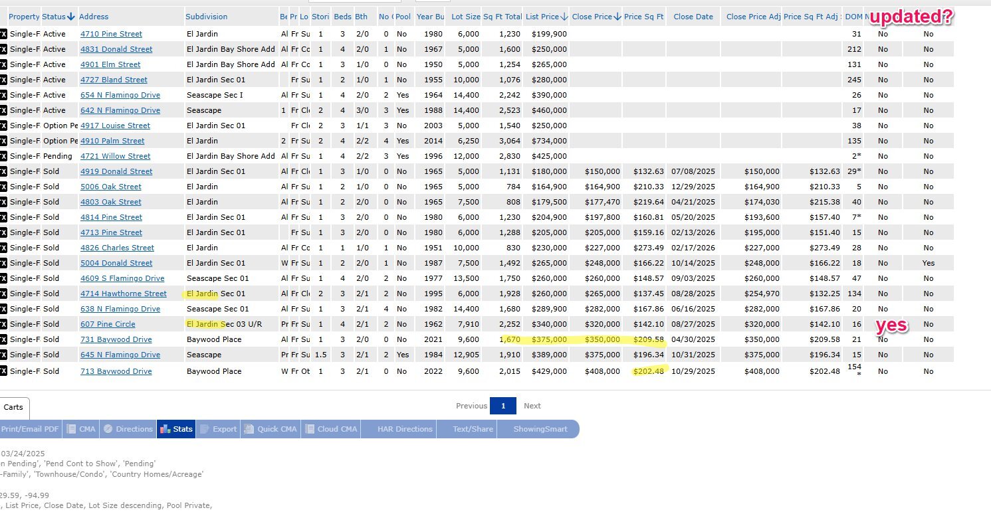Viewport: 991px width, 520px height.
Task: Open Stats from the bottom toolbar
Action: point(176,429)
